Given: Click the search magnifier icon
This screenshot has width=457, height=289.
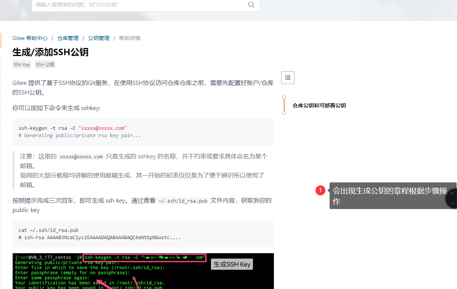Looking at the screenshot, I should [x=251, y=5].
